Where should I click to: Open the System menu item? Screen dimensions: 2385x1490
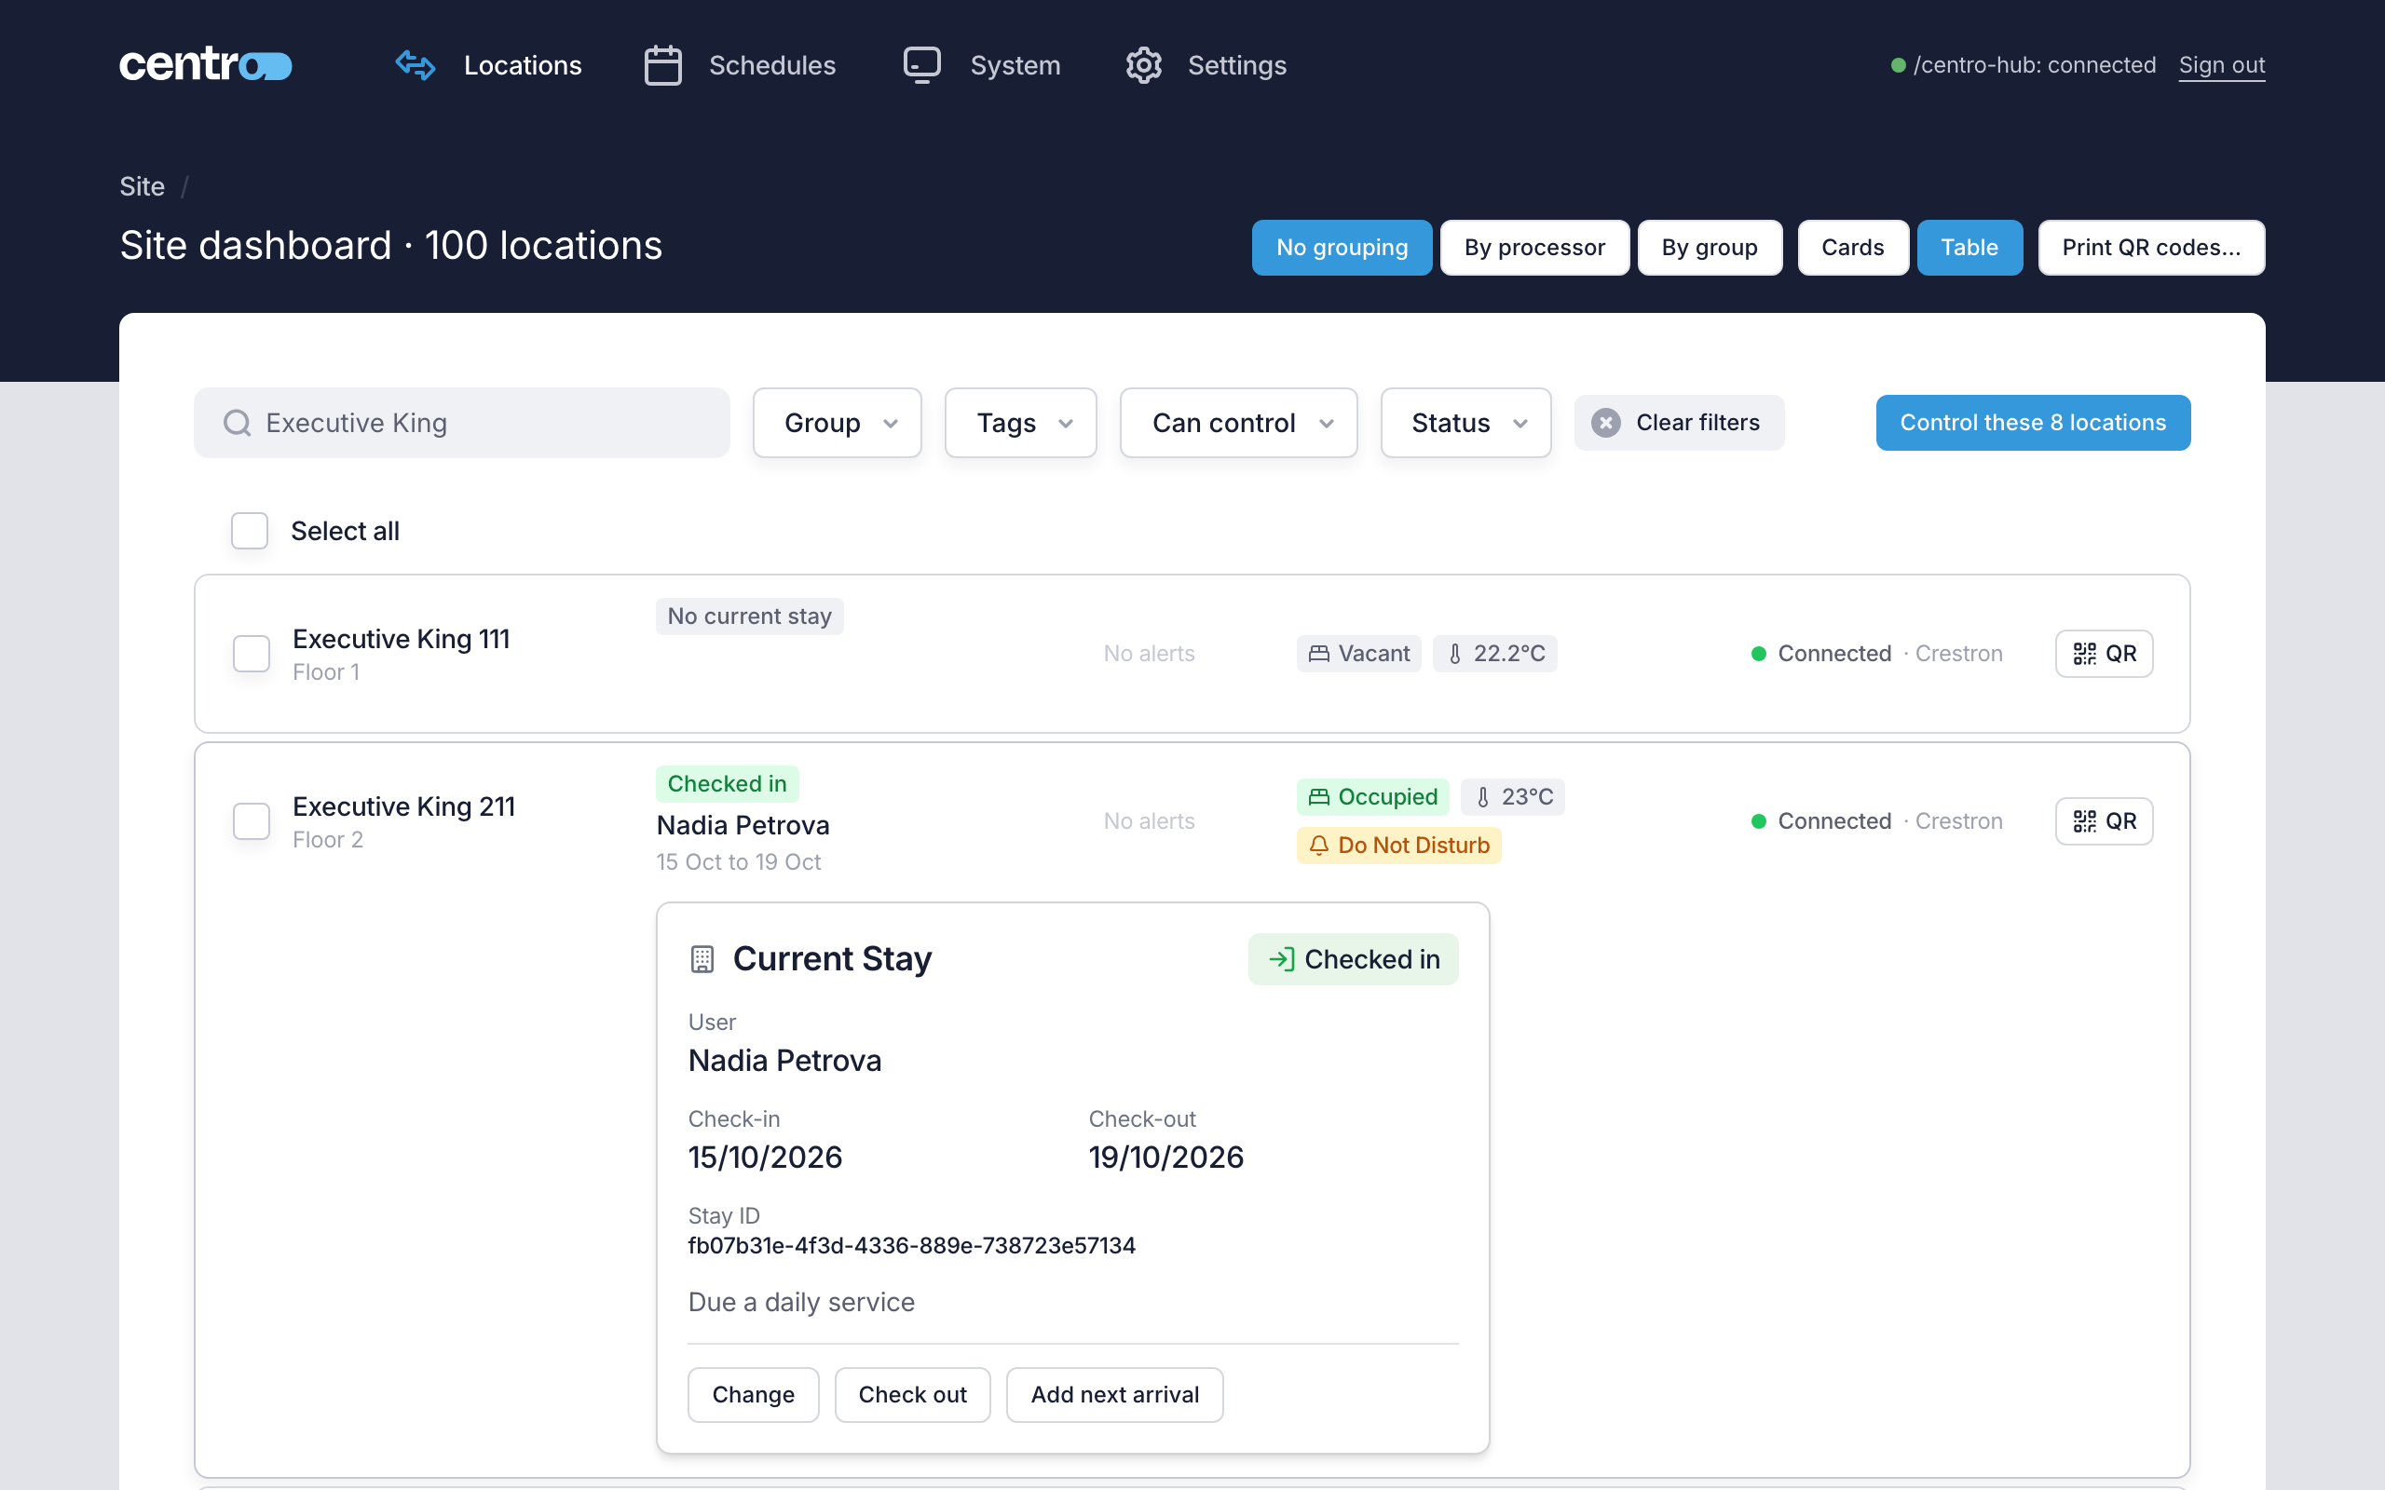(x=982, y=65)
